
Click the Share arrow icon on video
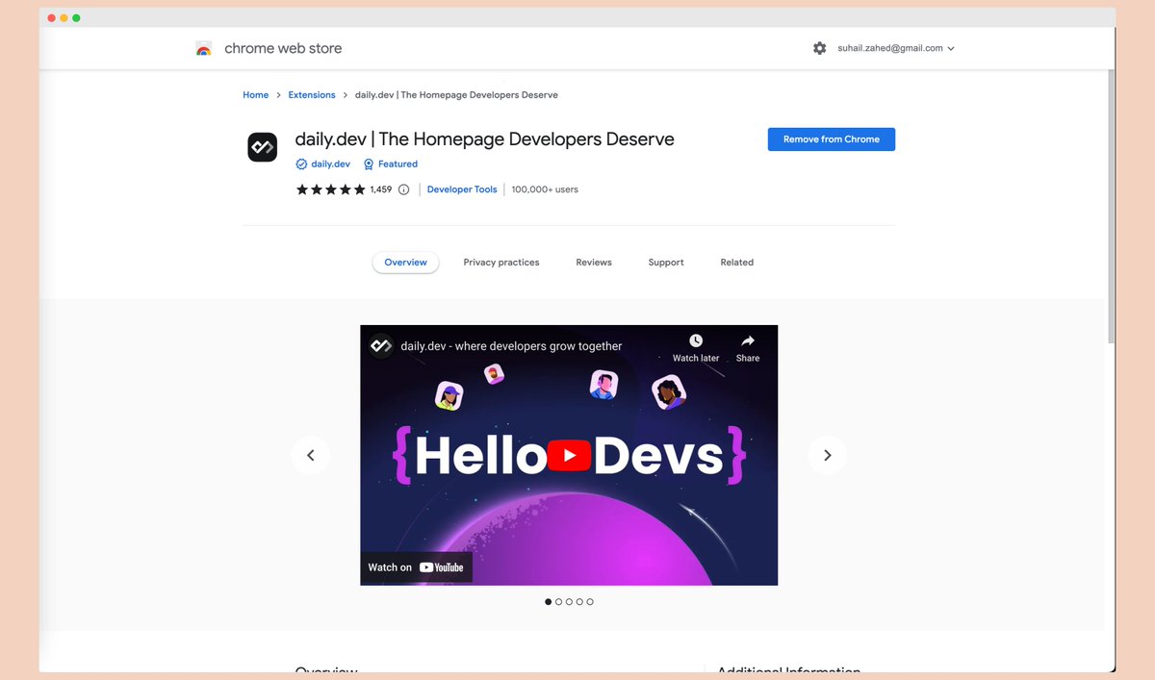[x=748, y=341]
